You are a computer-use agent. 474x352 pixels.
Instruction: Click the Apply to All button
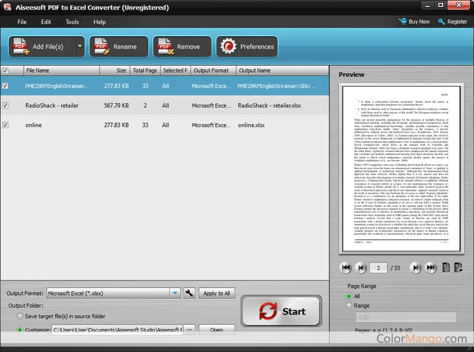[217, 293]
